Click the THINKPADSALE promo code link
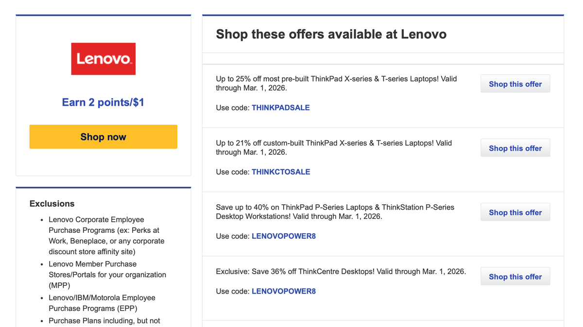583x327 pixels. (280, 108)
